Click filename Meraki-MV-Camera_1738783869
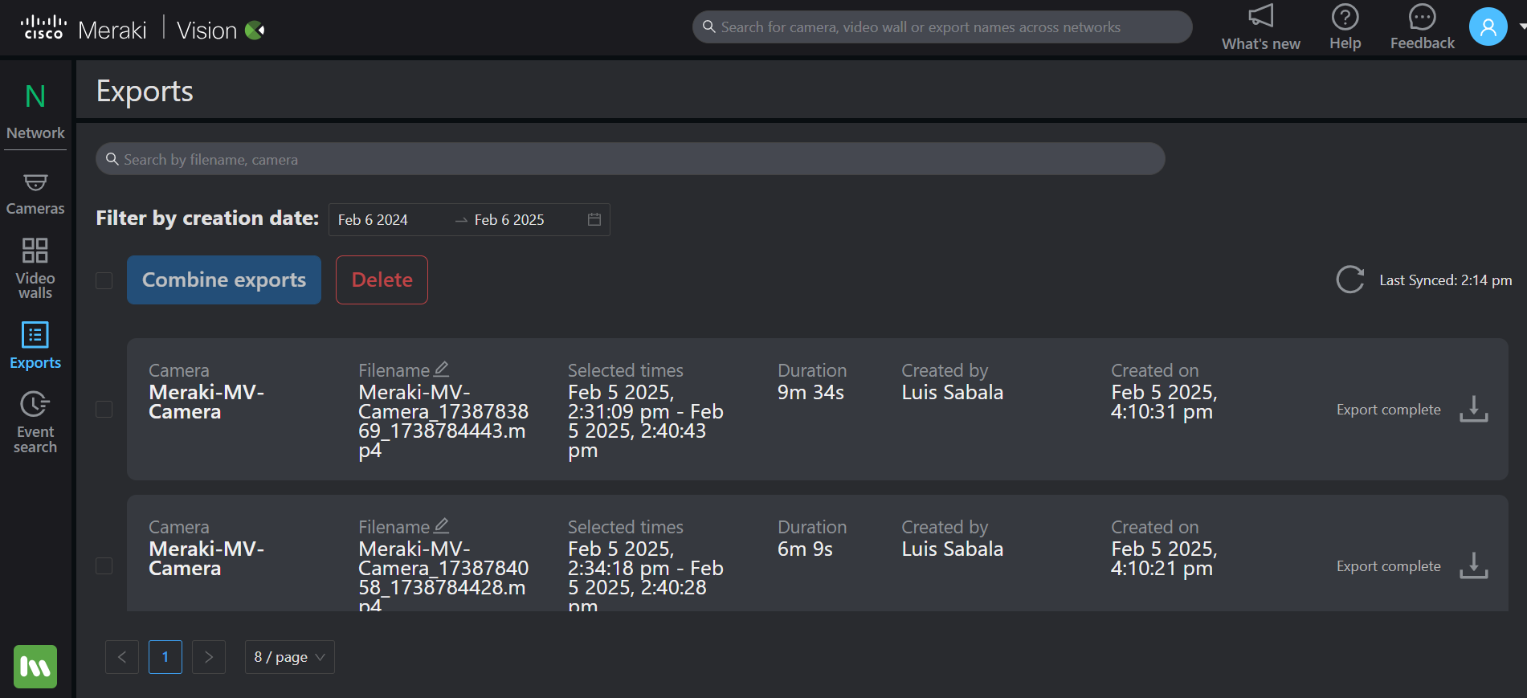The image size is (1527, 698). [x=443, y=421]
